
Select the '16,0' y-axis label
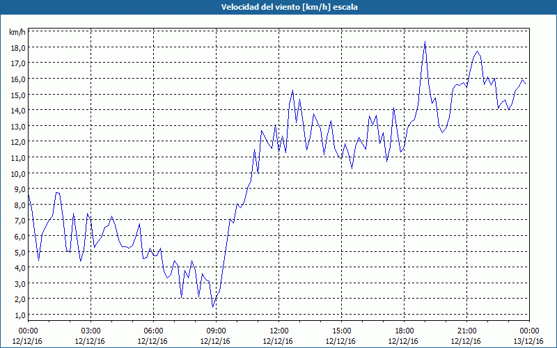click(19, 79)
